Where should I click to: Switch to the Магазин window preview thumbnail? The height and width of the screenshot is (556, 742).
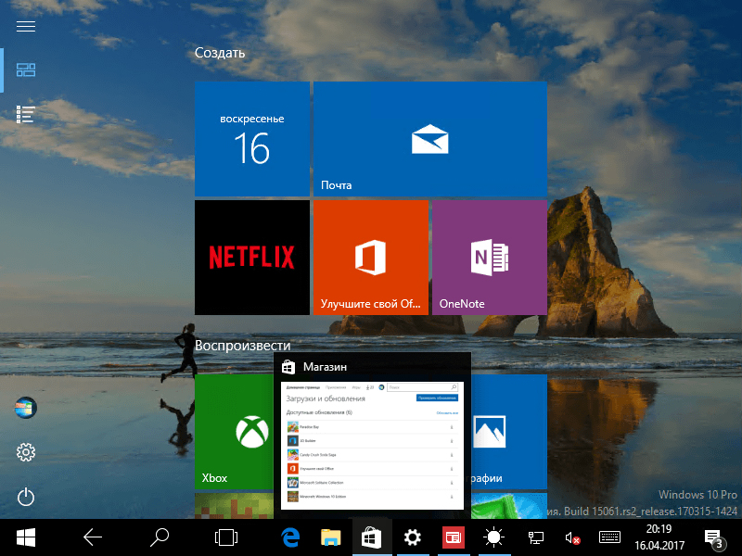(x=373, y=446)
